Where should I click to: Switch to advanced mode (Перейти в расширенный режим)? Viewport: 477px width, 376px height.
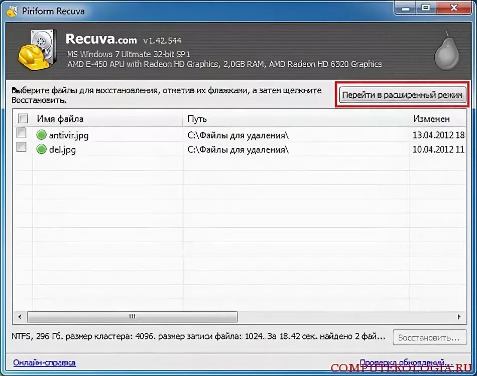pyautogui.click(x=402, y=95)
